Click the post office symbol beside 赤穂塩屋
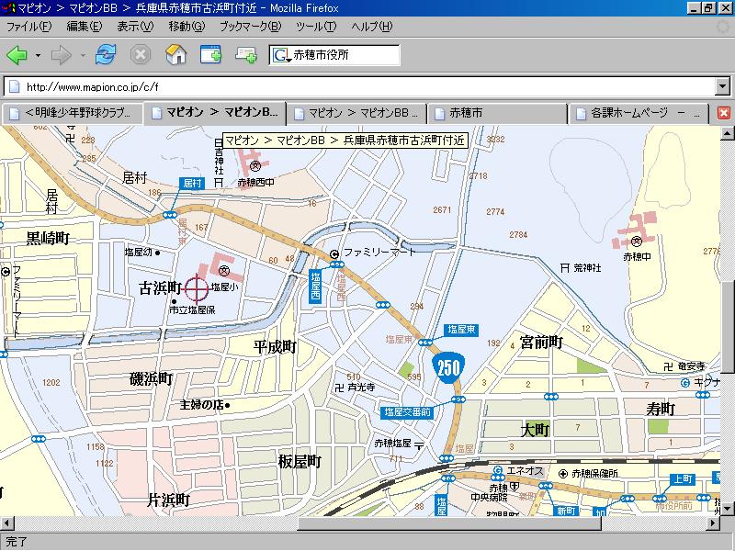Image resolution: width=735 pixels, height=551 pixels. point(419,445)
